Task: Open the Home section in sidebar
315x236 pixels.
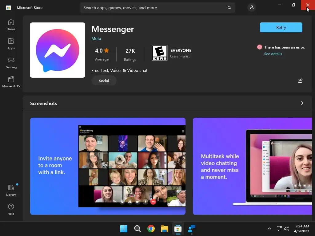Action: point(11,25)
